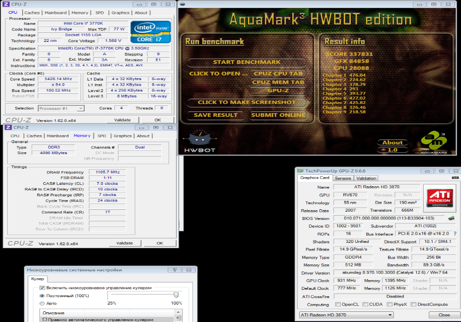The image size is (461, 322).
Task: Click the DRAM Frequency 1105.7 MHz field
Action: point(107,172)
